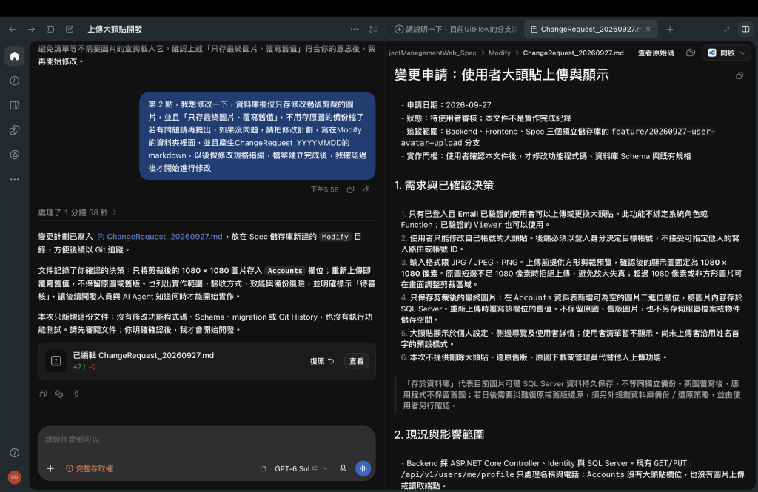Image resolution: width=758 pixels, height=492 pixels.
Task: Edit the user message with pencil icon
Action: click(x=366, y=189)
